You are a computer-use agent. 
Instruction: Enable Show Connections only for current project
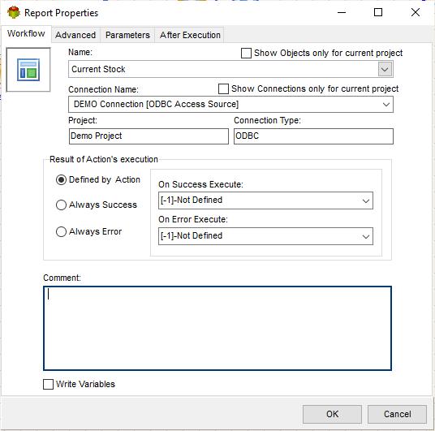223,89
